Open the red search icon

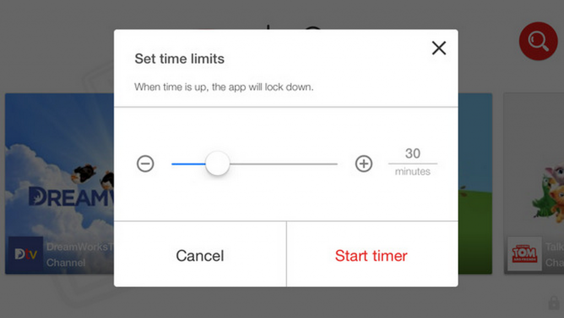[538, 41]
